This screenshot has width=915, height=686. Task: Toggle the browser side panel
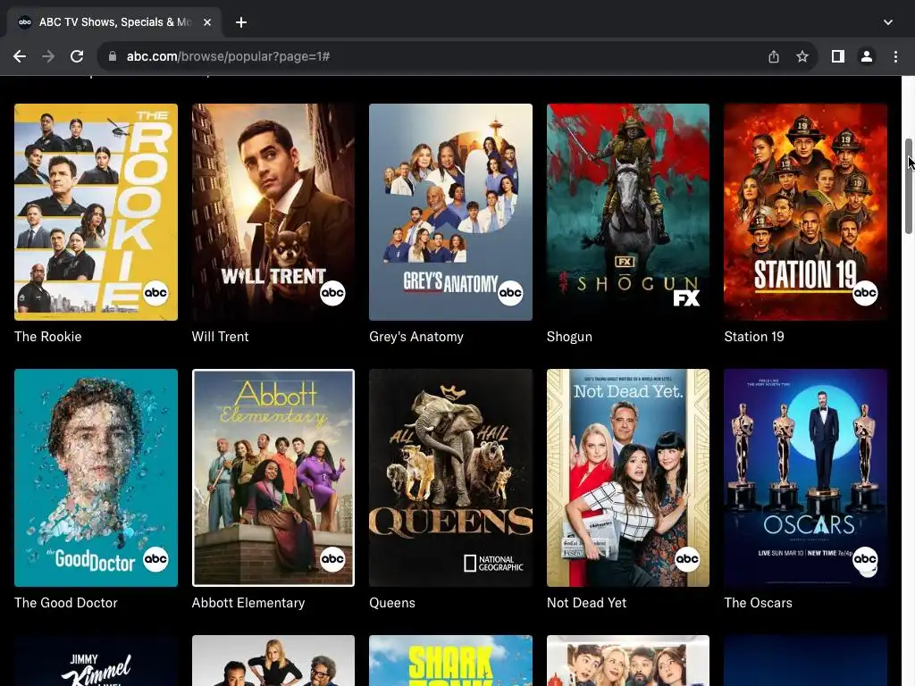(838, 56)
